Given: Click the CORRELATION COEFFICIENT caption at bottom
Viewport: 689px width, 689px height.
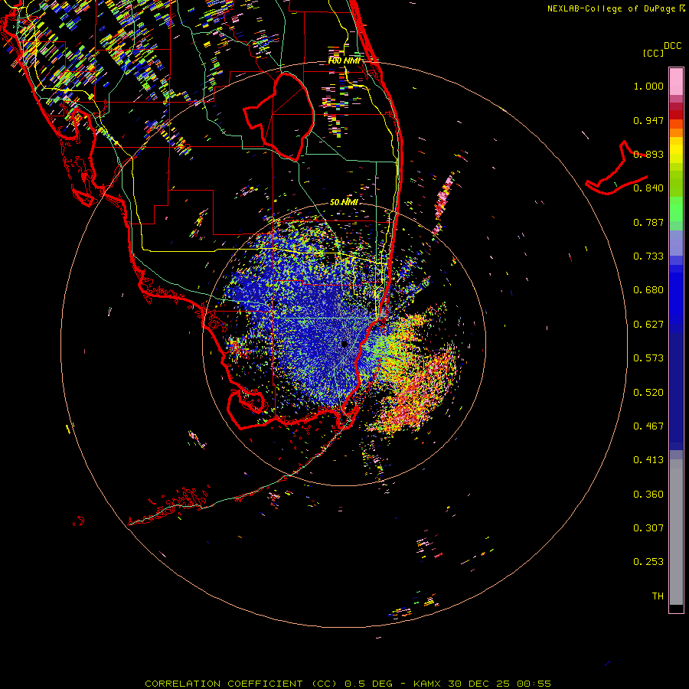Looking at the screenshot, I should pos(348,684).
